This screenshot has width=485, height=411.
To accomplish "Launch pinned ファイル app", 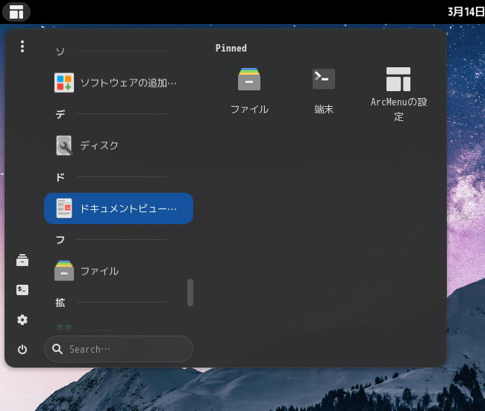I will (249, 91).
